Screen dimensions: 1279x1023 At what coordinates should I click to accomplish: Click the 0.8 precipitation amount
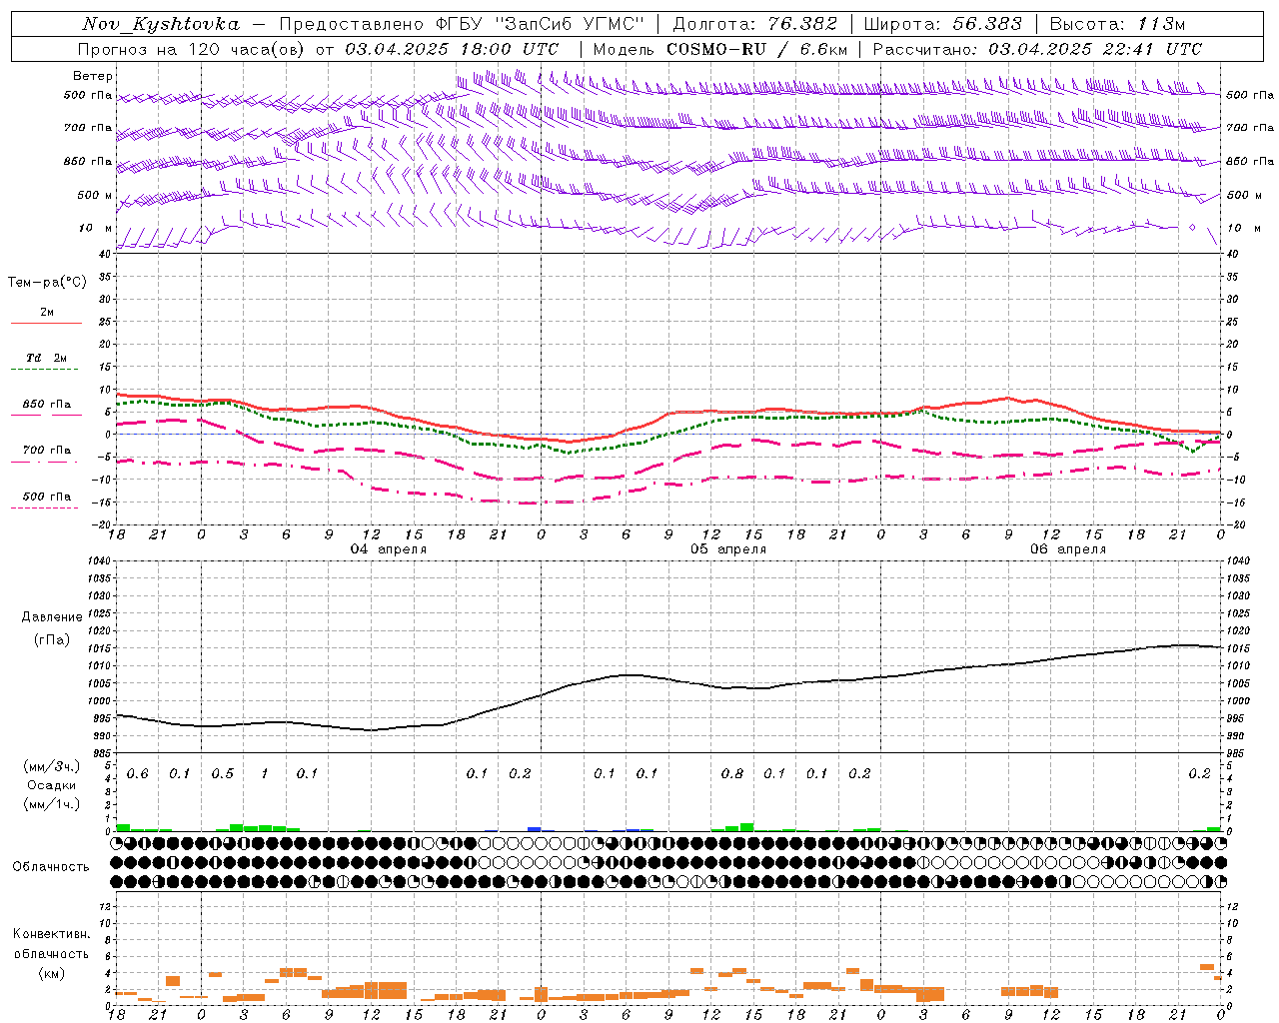pos(731,774)
